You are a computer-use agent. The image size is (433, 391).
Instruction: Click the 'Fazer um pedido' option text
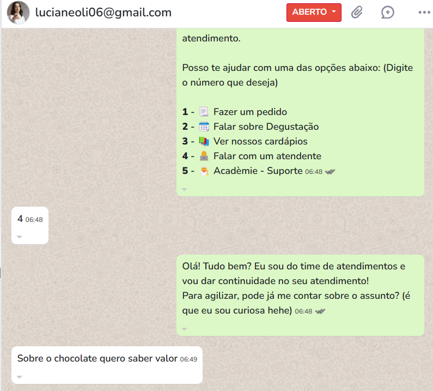pyautogui.click(x=250, y=112)
